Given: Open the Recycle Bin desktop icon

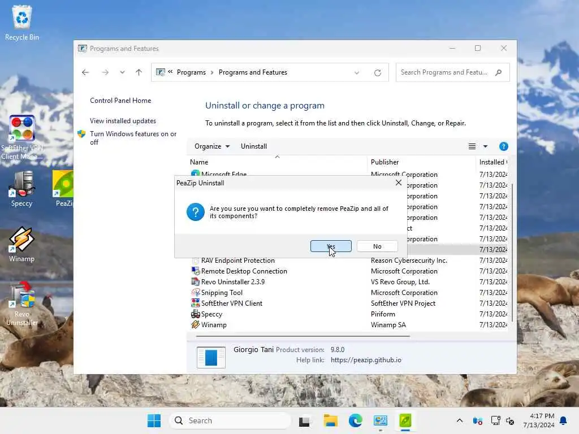Looking at the screenshot, I should 22,23.
